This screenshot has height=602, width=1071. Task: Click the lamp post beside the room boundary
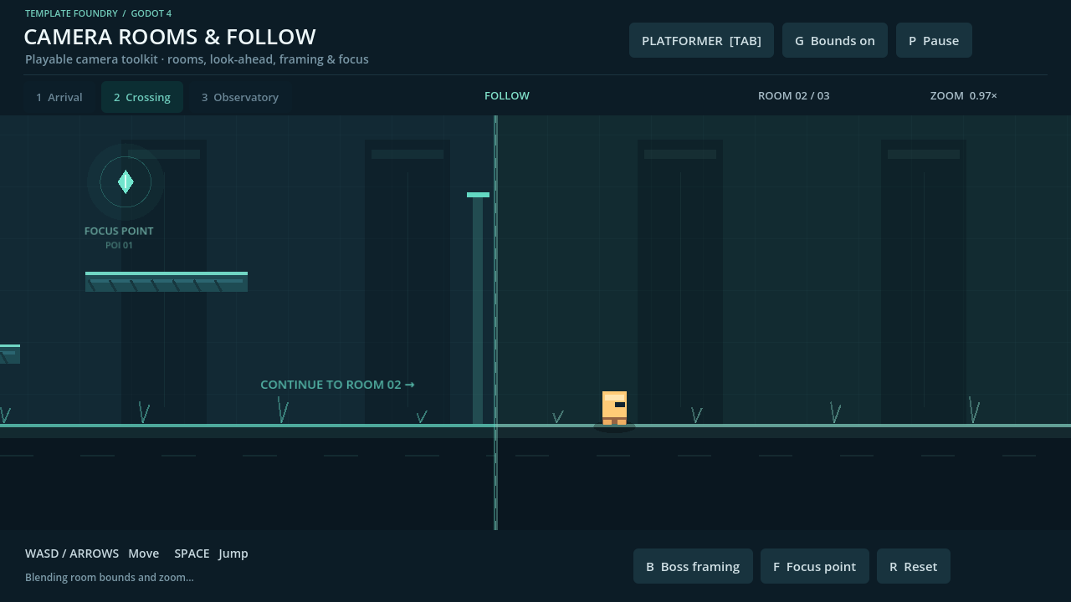pos(478,309)
